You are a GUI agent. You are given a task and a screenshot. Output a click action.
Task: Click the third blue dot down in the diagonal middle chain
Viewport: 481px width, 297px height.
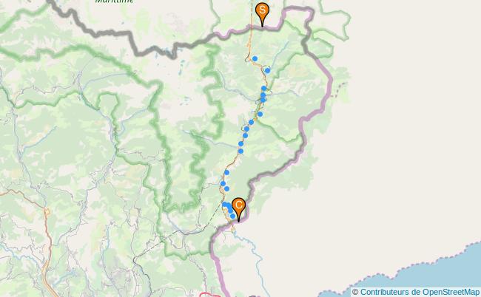[246, 135]
